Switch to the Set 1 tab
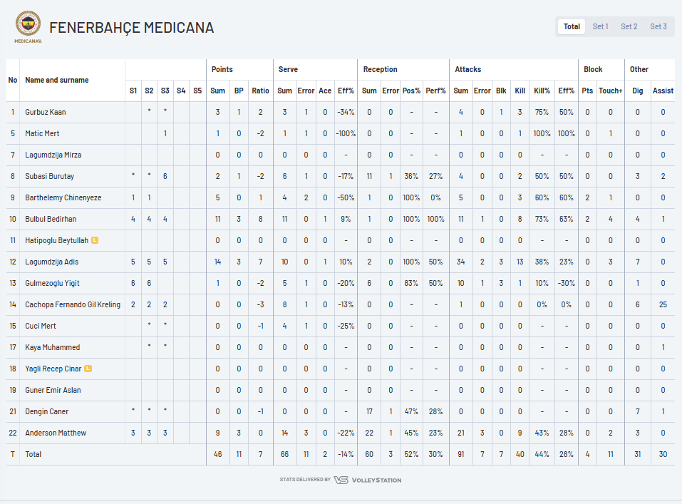The width and height of the screenshot is (682, 504). click(600, 26)
